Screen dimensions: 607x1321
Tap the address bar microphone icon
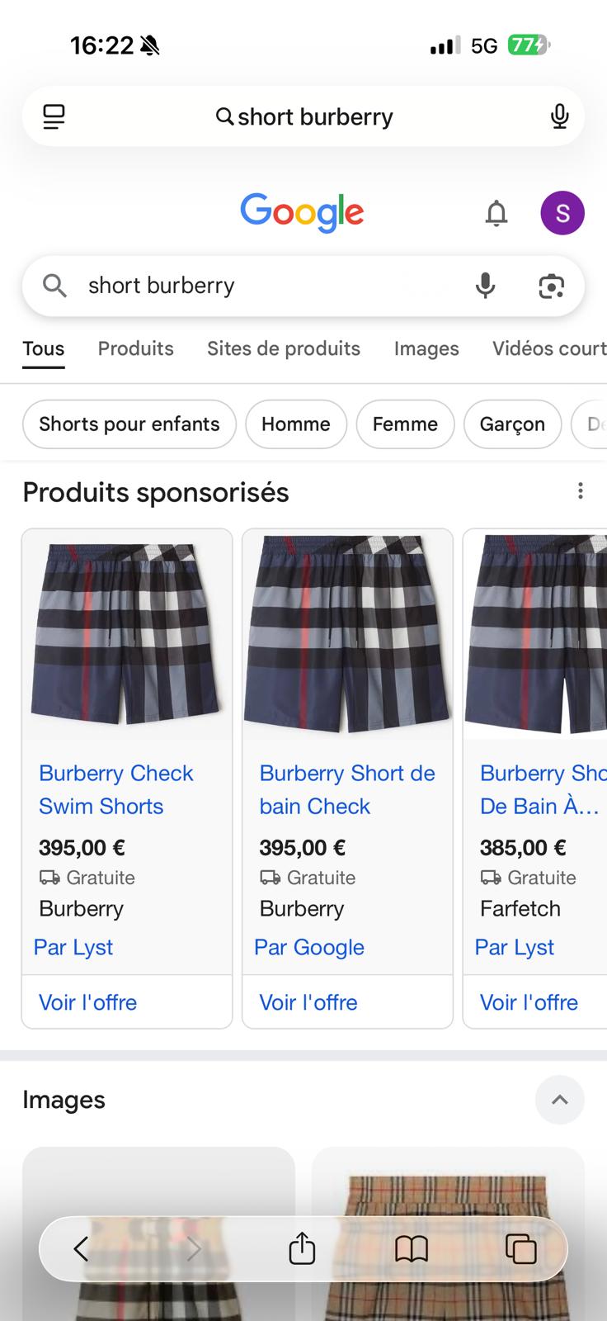pyautogui.click(x=559, y=116)
